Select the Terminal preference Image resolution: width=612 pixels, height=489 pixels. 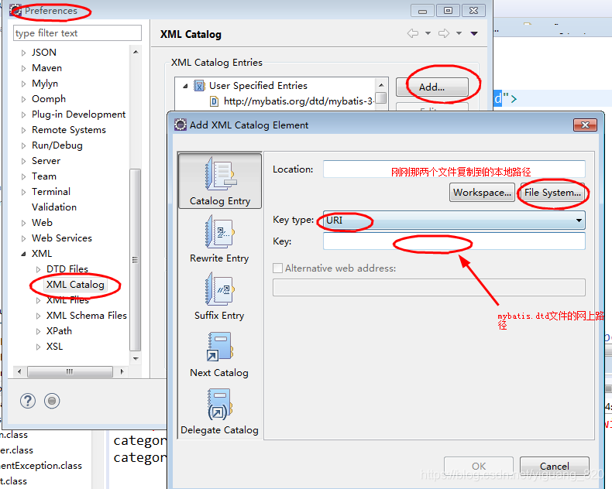tap(51, 192)
